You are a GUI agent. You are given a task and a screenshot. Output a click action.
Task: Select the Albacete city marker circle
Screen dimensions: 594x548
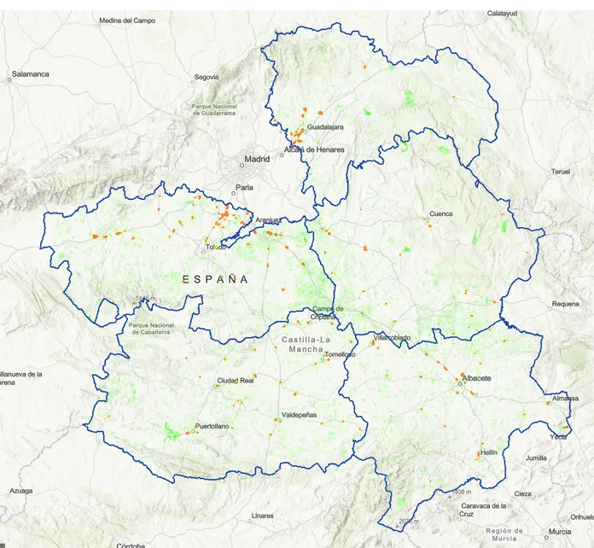[460, 383]
